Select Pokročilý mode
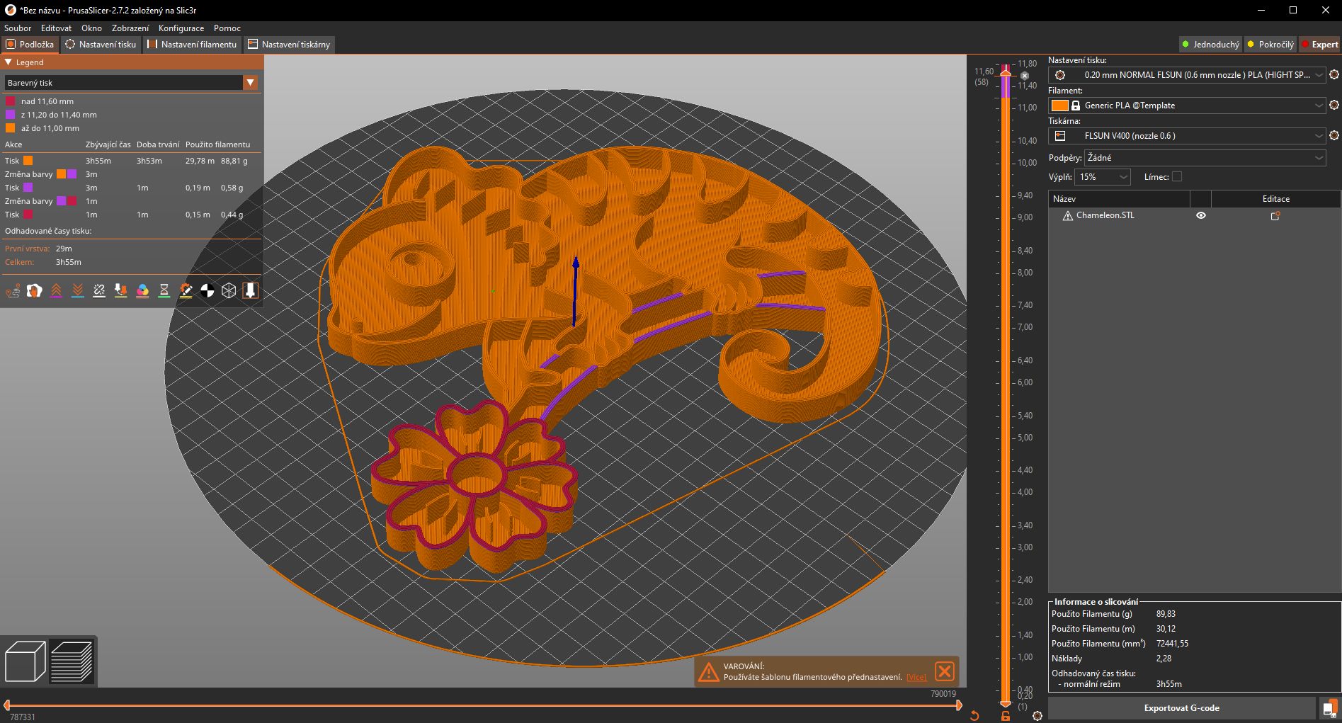 click(x=1270, y=44)
